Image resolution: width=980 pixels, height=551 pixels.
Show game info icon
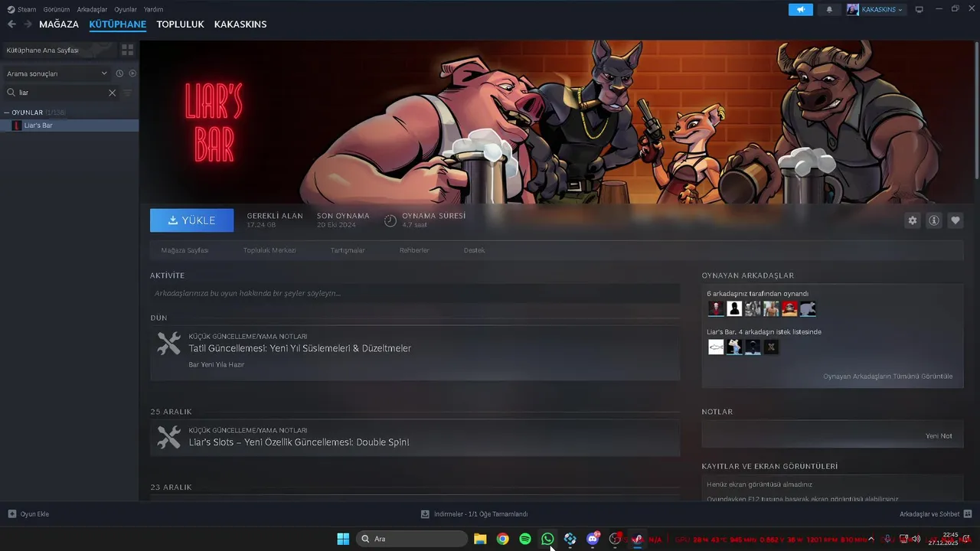click(x=934, y=220)
